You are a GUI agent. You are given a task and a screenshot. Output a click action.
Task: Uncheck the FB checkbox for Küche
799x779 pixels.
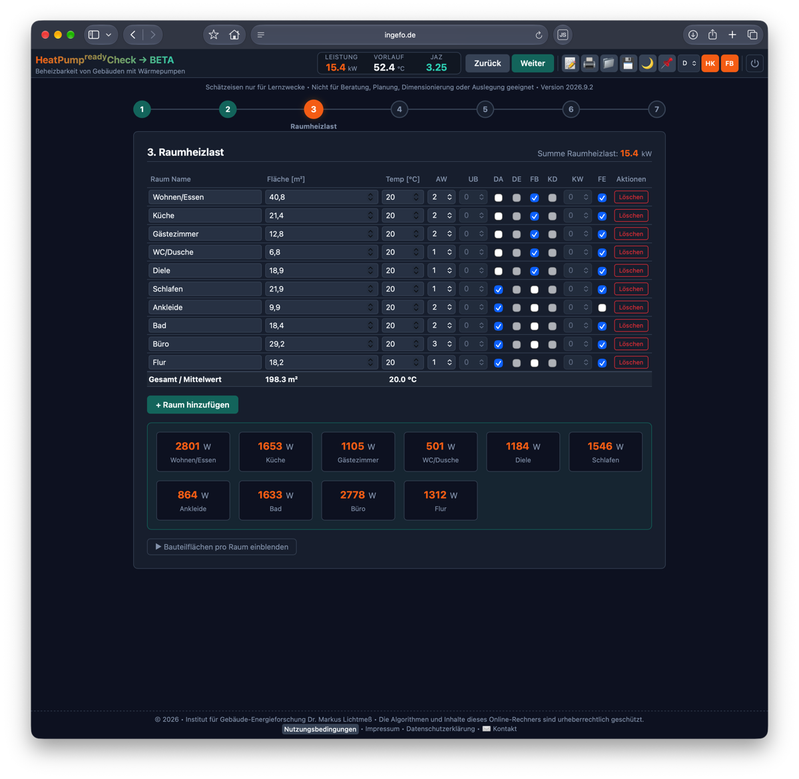(x=534, y=216)
